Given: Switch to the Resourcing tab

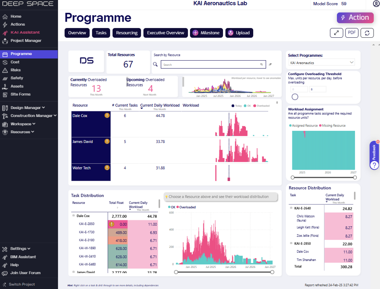Looking at the screenshot, I should (x=127, y=33).
